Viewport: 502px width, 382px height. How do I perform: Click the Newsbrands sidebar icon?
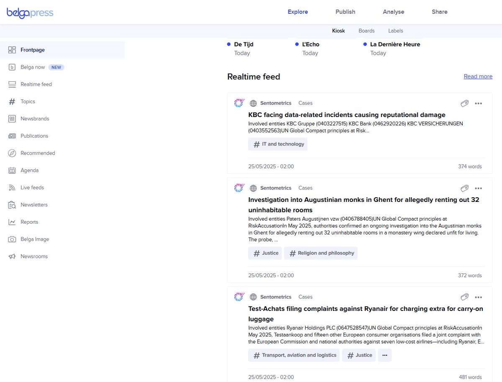[x=12, y=119]
